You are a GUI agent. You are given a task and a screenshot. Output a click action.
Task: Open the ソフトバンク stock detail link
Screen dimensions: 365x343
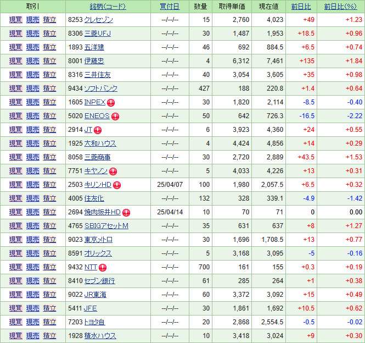[101, 88]
